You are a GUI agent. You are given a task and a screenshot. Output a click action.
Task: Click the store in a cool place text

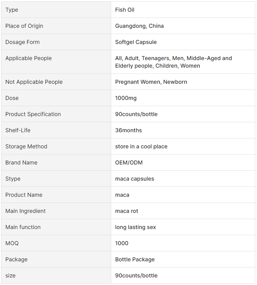point(141,147)
